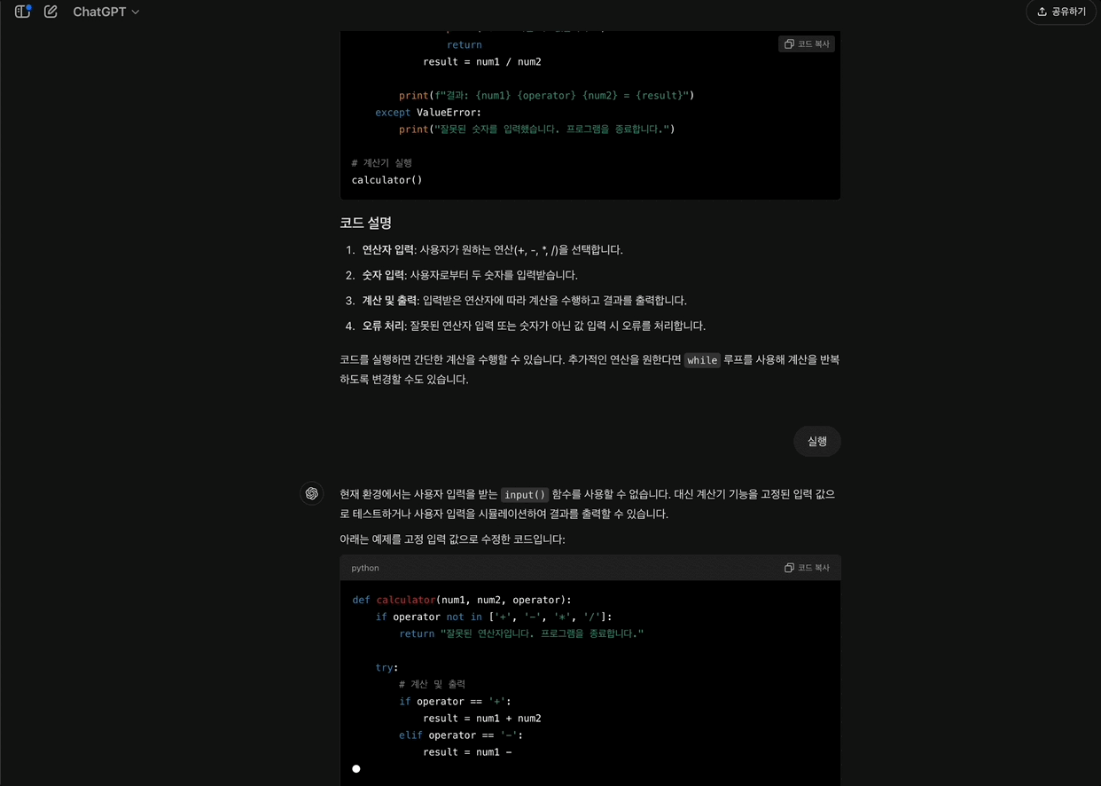
Task: Click the def calculator line in code
Action: click(x=462, y=600)
